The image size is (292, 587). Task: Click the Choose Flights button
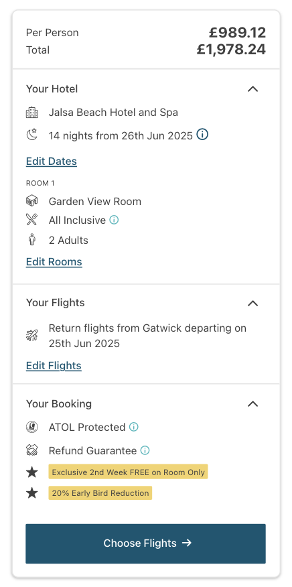[x=145, y=543]
